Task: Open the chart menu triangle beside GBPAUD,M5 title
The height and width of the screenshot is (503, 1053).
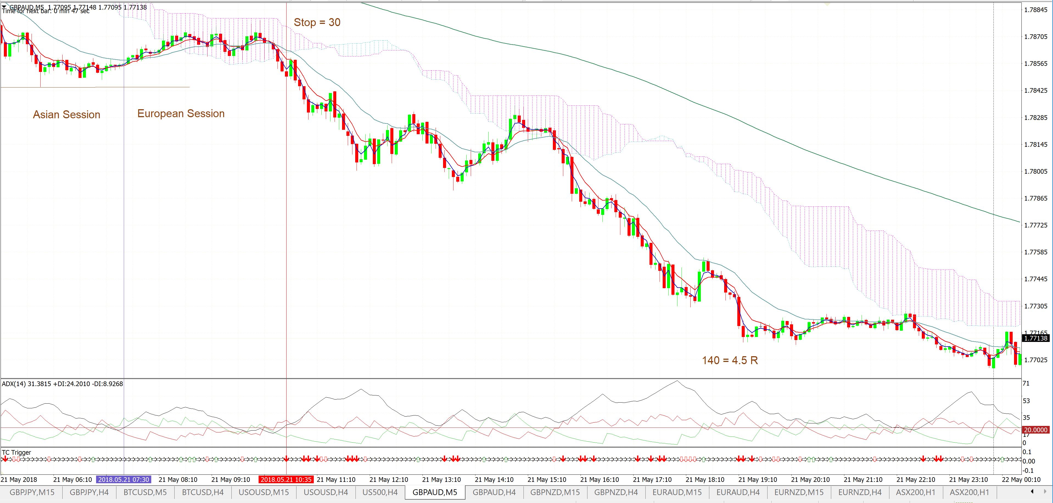Action: coord(4,7)
